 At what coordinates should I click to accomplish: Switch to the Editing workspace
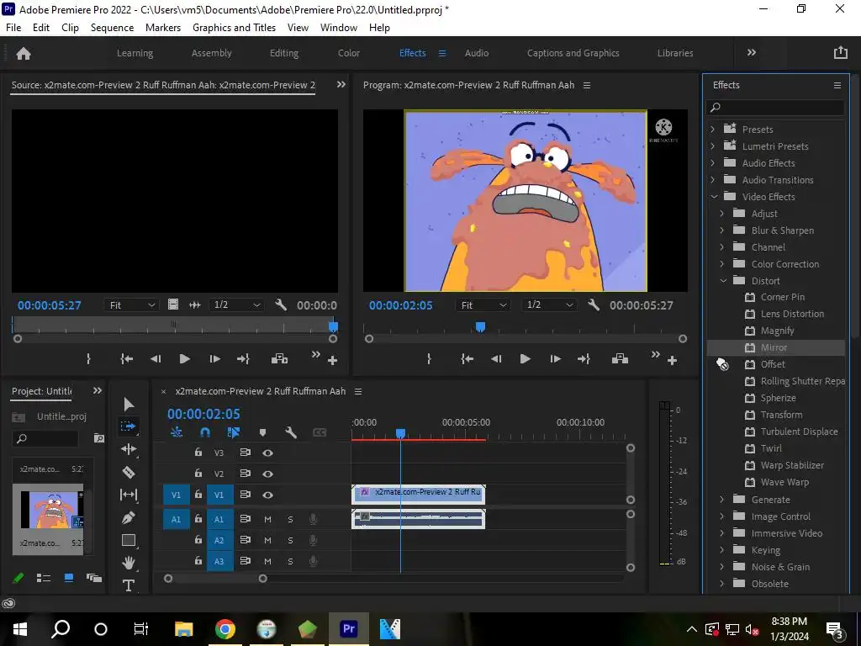284,53
